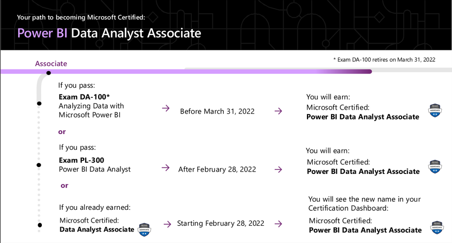452x243 pixels.
Task: Click arrow after 'After February 28, 2022'
Action: (278, 169)
